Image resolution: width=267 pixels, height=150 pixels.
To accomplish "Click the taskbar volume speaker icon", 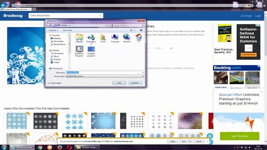I will (x=249, y=147).
